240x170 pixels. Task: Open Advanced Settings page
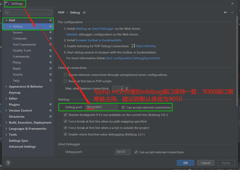coord(22,147)
